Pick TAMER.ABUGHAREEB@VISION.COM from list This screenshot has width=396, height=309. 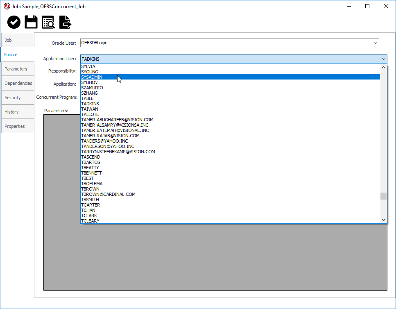230,120
